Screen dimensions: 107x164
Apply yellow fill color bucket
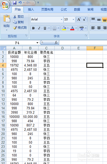(x=64, y=28)
